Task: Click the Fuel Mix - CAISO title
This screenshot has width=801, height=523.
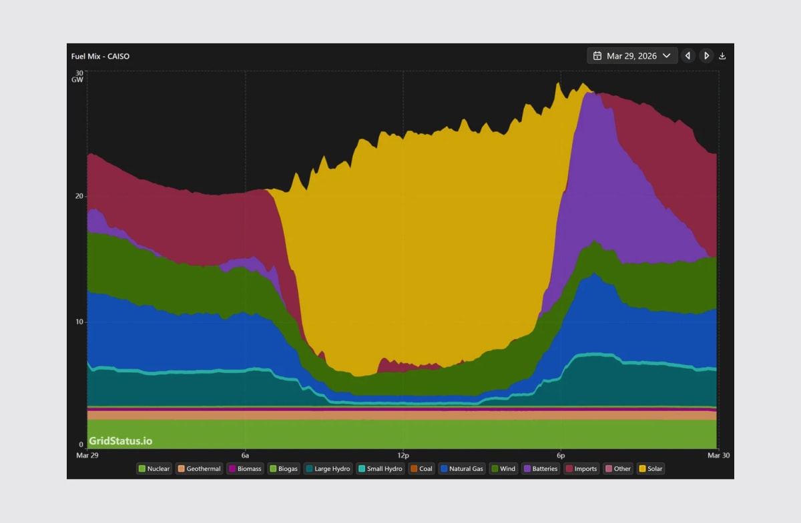Action: tap(101, 57)
